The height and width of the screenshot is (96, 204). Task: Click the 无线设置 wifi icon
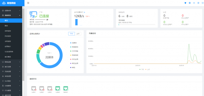[x=3, y=72]
